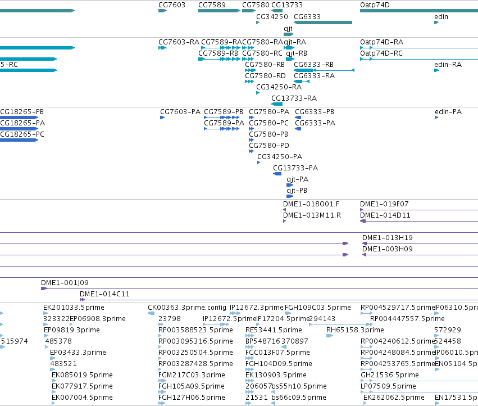Image resolution: width=478 pixels, height=406 pixels.
Task: Select EST EK262062.5prime
Action: (394, 398)
